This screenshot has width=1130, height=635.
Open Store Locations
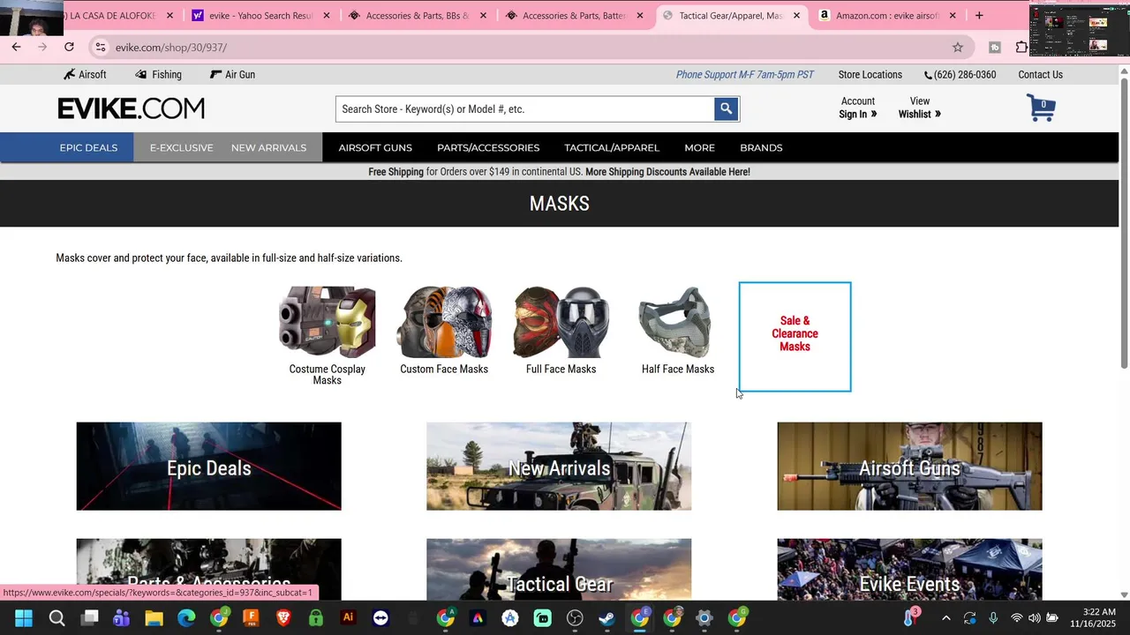point(870,75)
